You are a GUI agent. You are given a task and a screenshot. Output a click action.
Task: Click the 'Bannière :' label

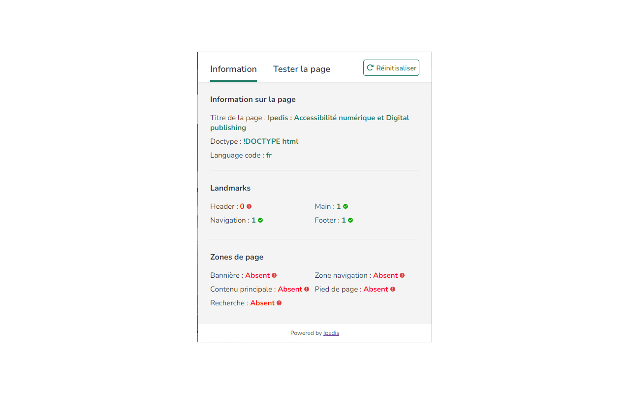tap(227, 275)
